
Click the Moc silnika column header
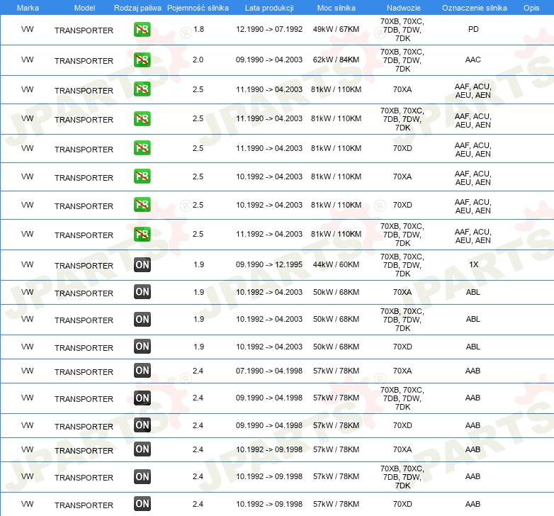337,8
